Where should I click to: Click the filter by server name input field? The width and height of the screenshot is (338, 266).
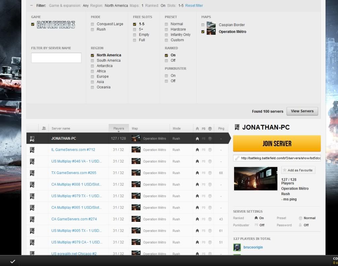pyautogui.click(x=56, y=57)
